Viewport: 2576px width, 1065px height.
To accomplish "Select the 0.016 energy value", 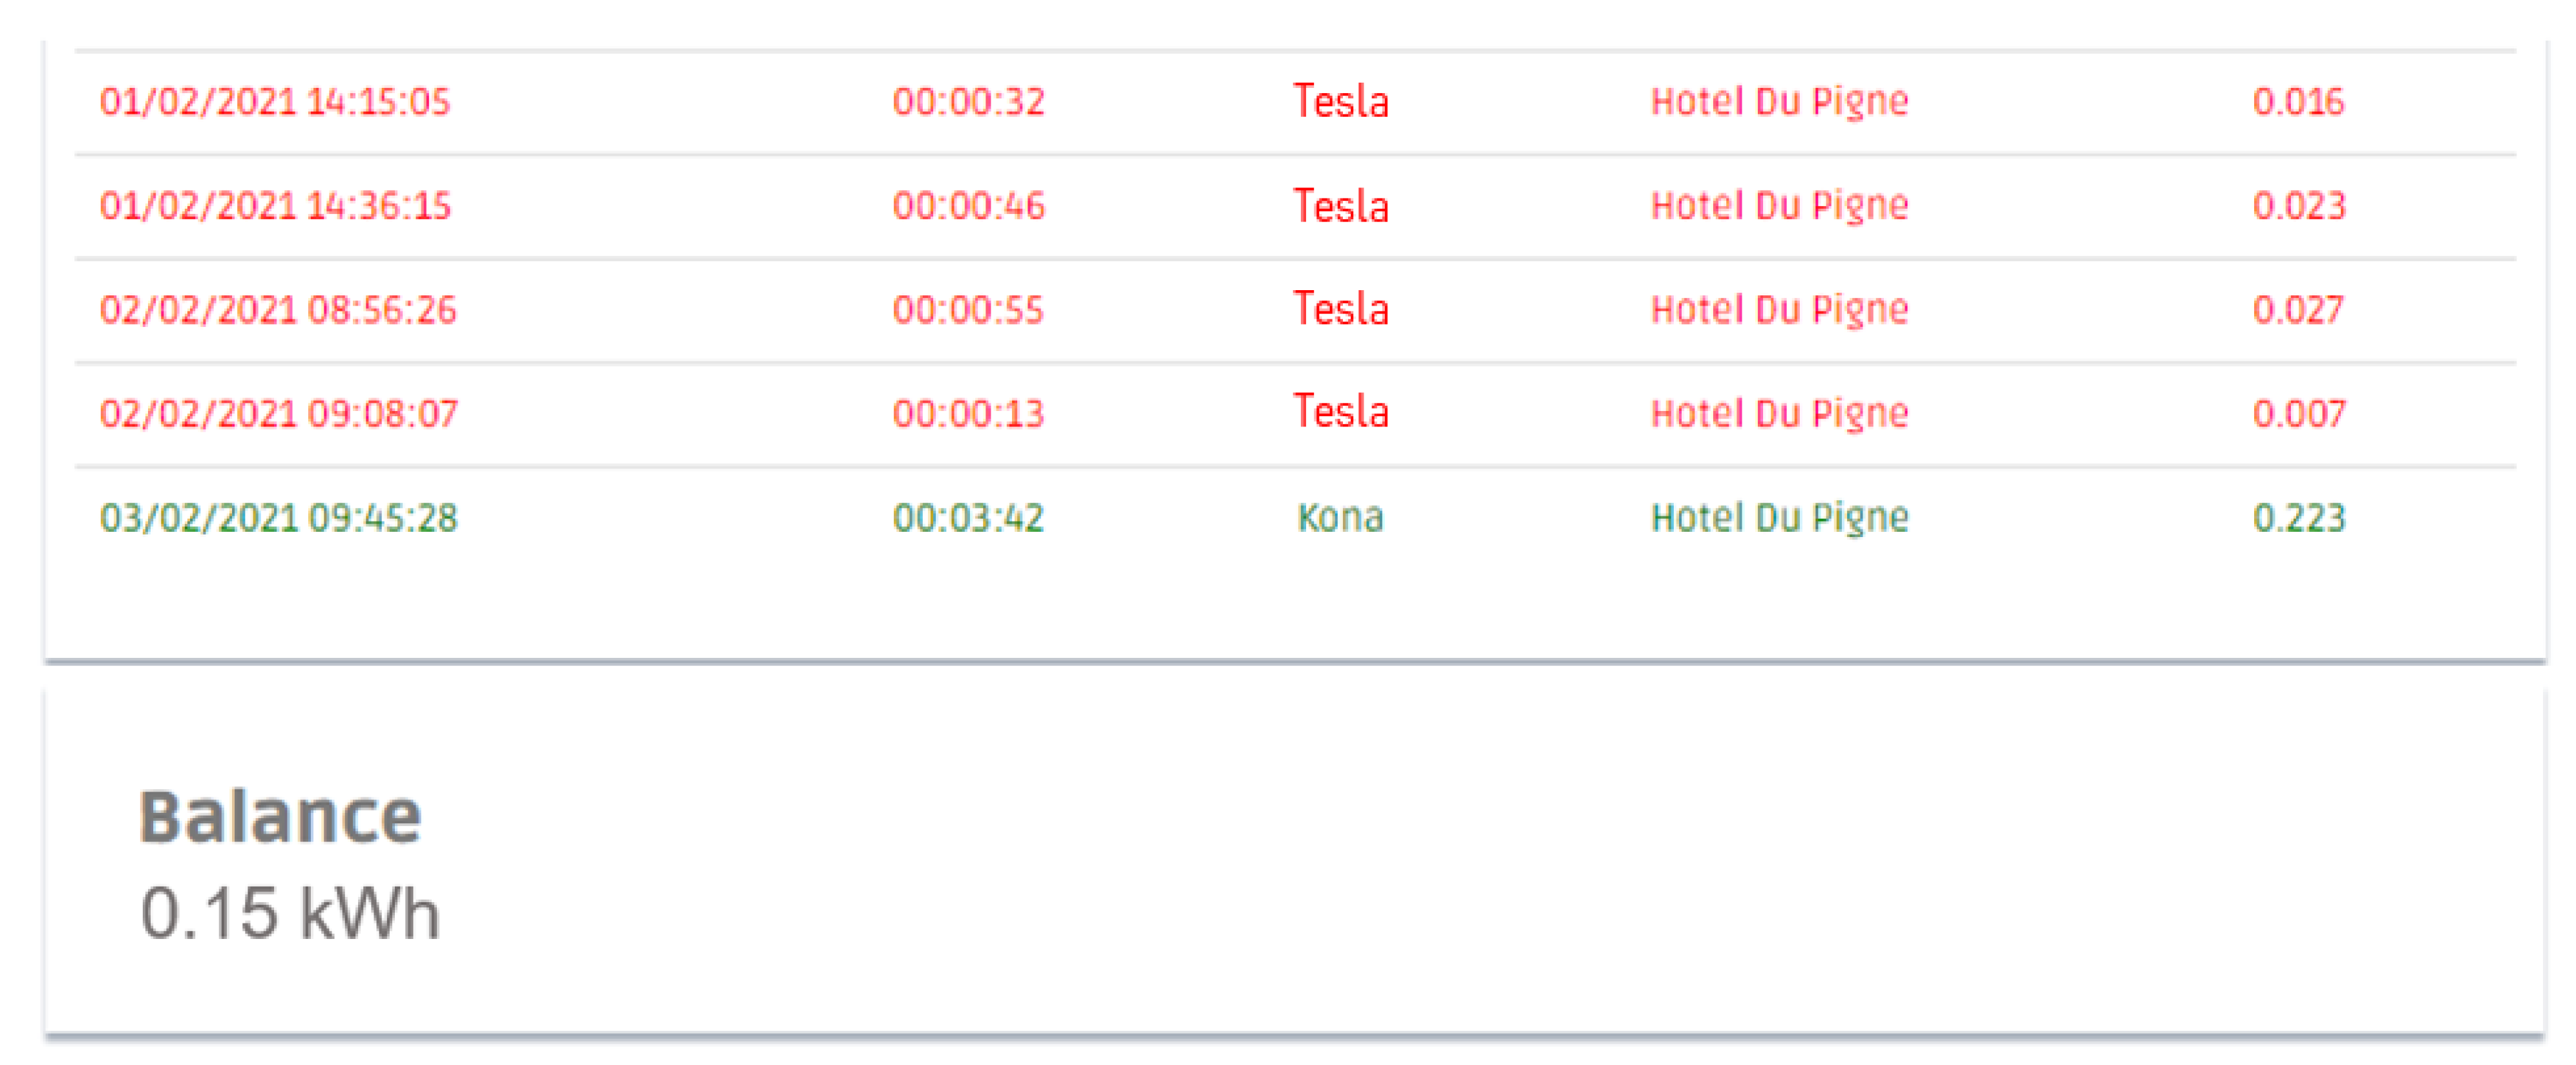I will pos(2298,102).
